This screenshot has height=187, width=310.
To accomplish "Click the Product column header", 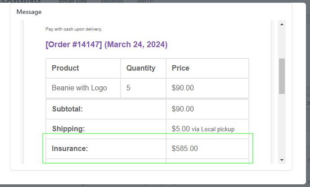I will pyautogui.click(x=65, y=68).
